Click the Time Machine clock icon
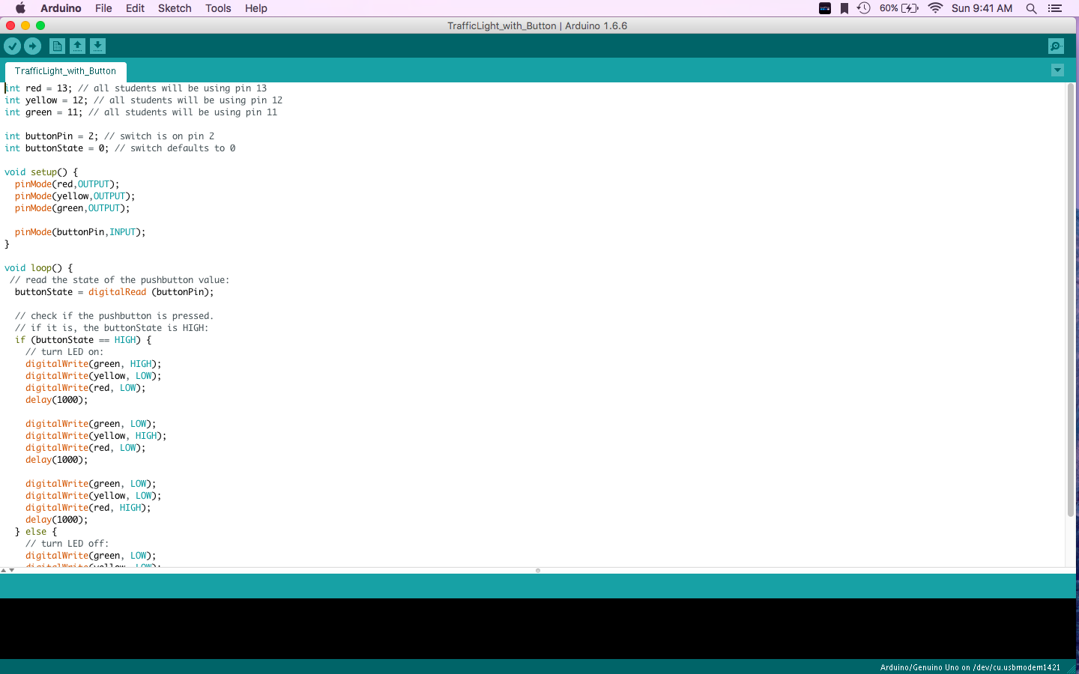This screenshot has width=1079, height=674. [863, 8]
